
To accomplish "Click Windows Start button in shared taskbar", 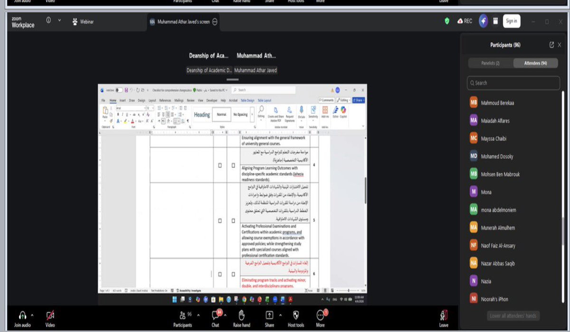I will [x=174, y=299].
